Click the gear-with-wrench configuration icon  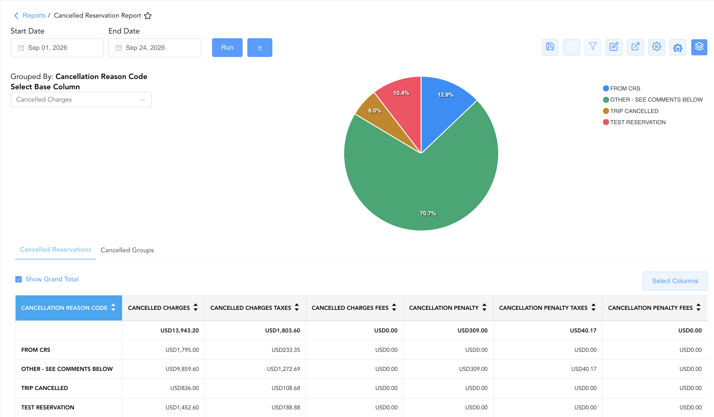pos(678,47)
